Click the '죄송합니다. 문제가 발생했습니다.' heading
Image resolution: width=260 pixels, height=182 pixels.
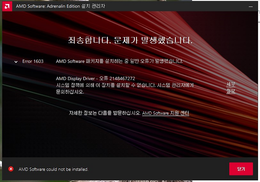click(x=130, y=40)
